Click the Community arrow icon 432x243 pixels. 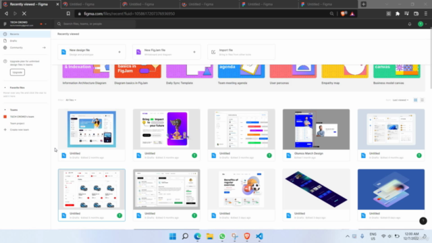tap(44, 48)
